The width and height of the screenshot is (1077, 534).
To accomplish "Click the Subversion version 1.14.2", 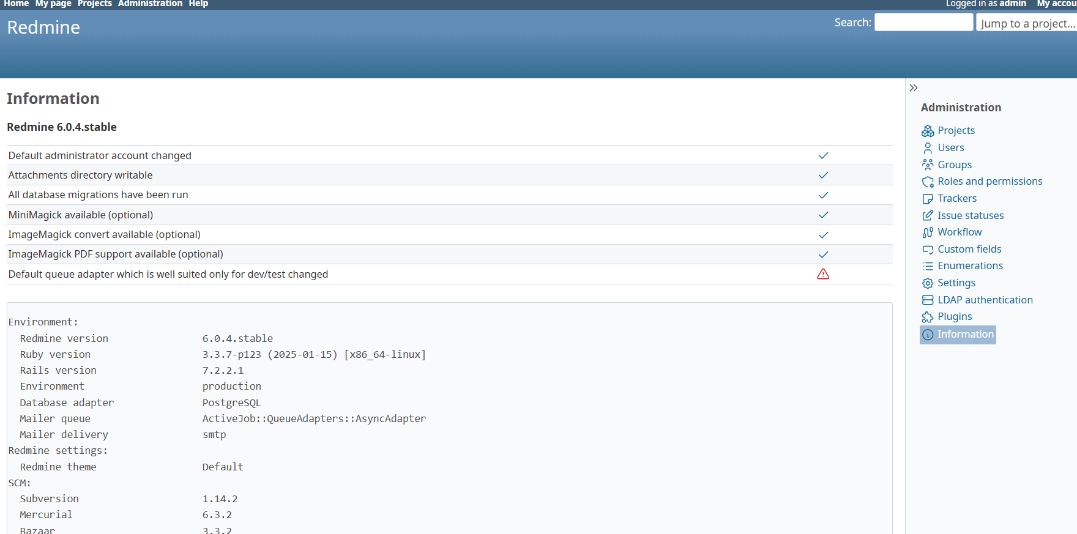I will tap(220, 499).
